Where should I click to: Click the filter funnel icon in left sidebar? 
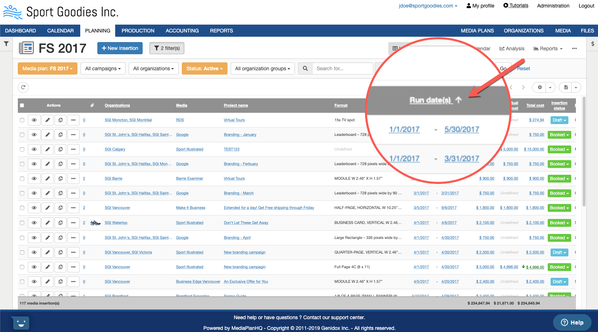point(6,44)
